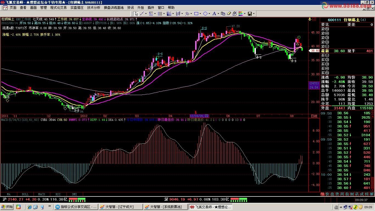Click the eraser tool icon

coord(228,13)
